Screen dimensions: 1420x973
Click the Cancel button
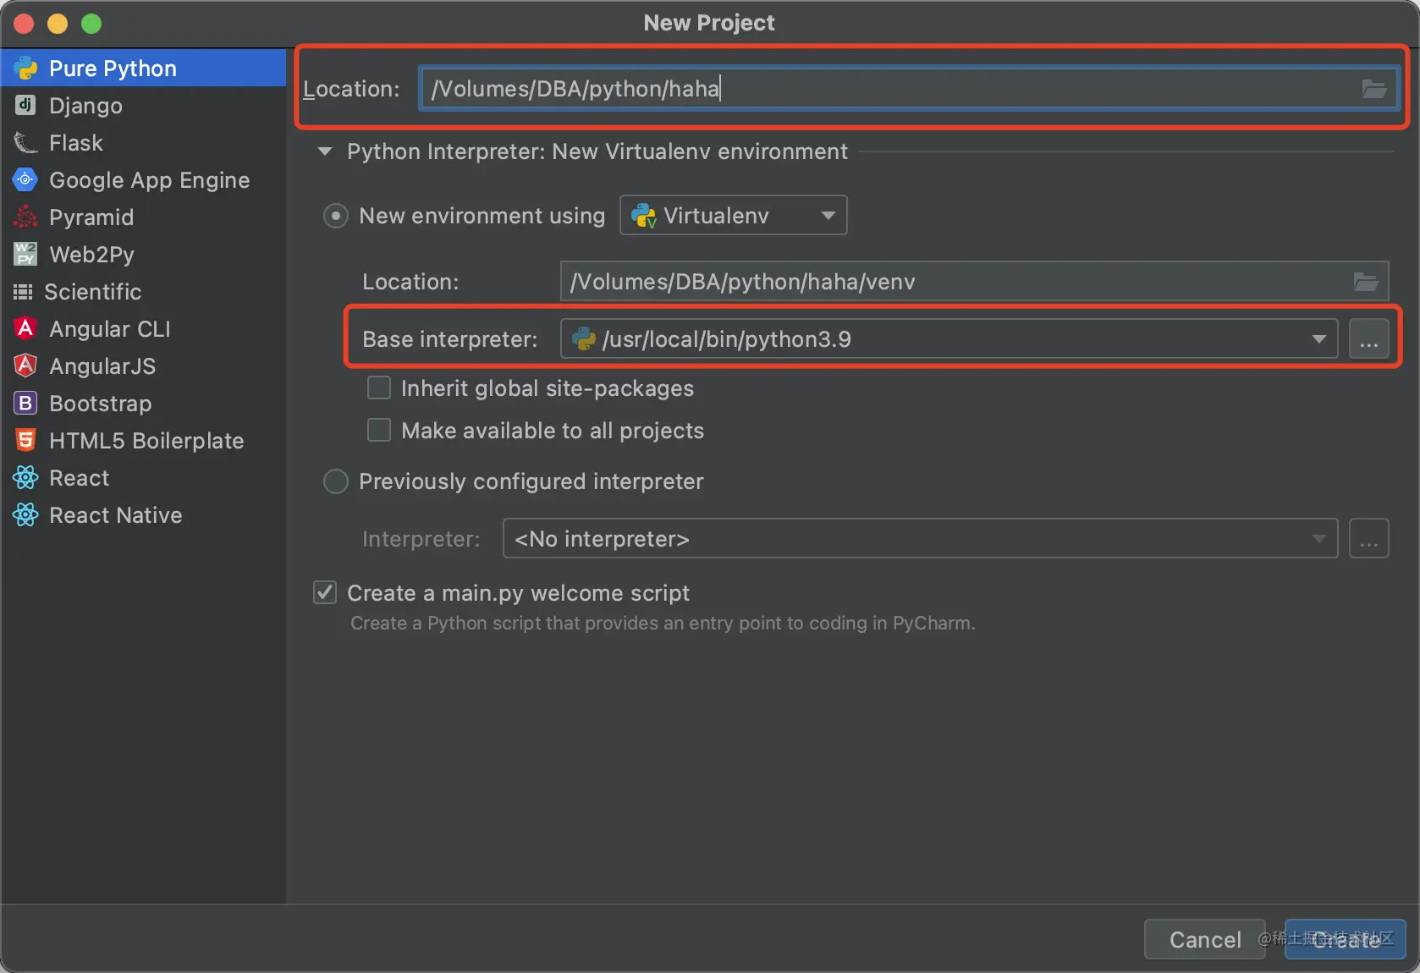[x=1205, y=939]
